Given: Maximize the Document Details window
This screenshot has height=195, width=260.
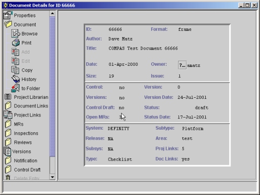Looking at the screenshot, I should (x=247, y=6).
